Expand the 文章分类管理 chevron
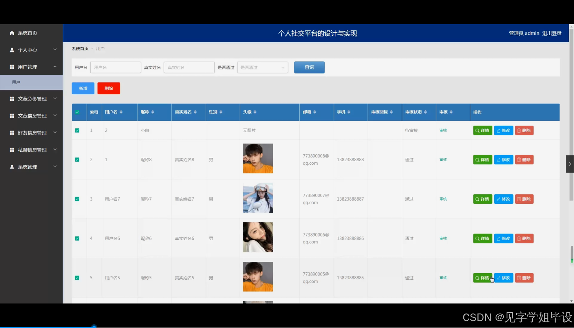574x328 pixels. tap(55, 98)
